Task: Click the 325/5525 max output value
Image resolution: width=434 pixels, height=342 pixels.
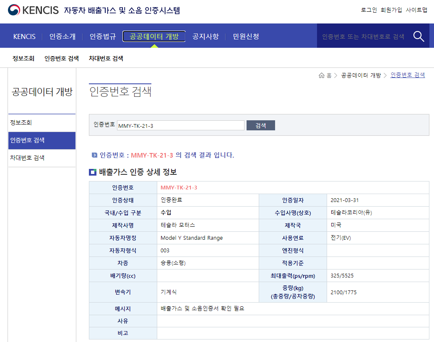Action: [x=342, y=276]
